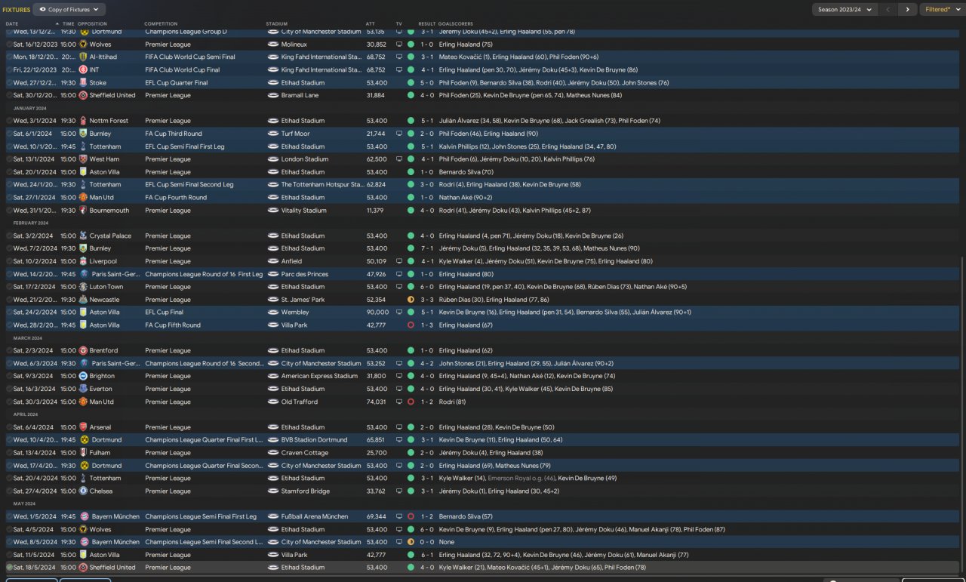Click the 'Emerson Royal o.g. (46)' goalscorer text

pos(521,479)
